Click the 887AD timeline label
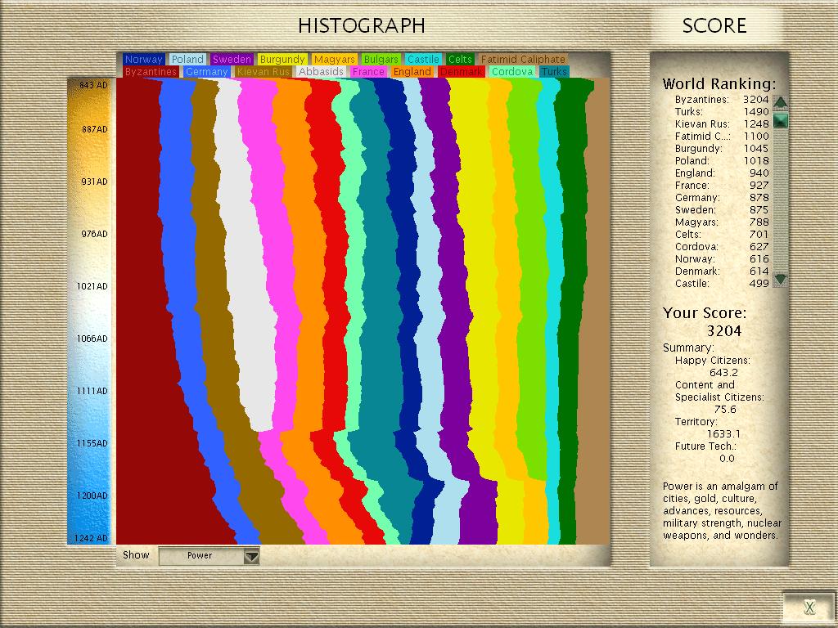Screen dimensions: 838x628 click(94, 129)
